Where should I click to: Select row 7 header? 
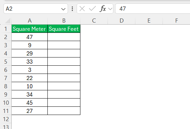pyautogui.click(x=6, y=78)
